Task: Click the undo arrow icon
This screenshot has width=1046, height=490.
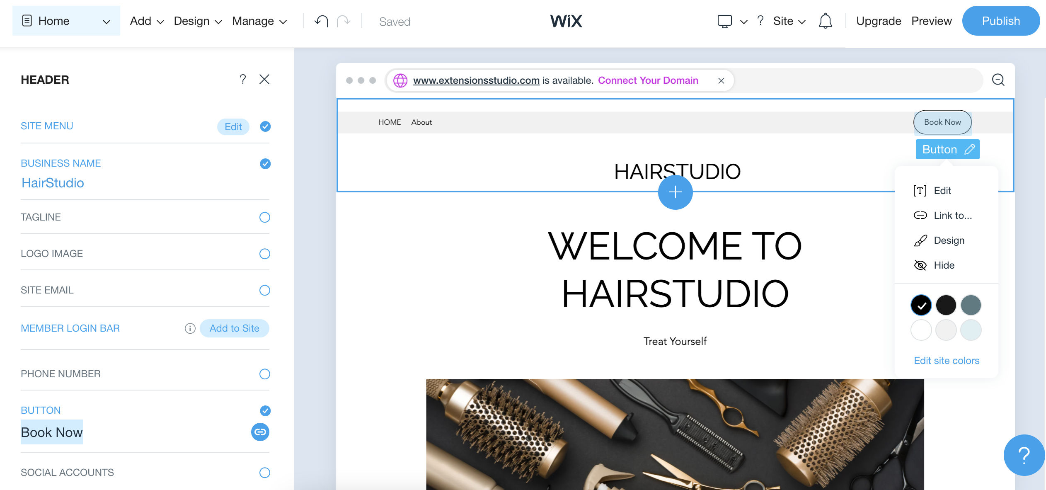Action: pos(321,21)
